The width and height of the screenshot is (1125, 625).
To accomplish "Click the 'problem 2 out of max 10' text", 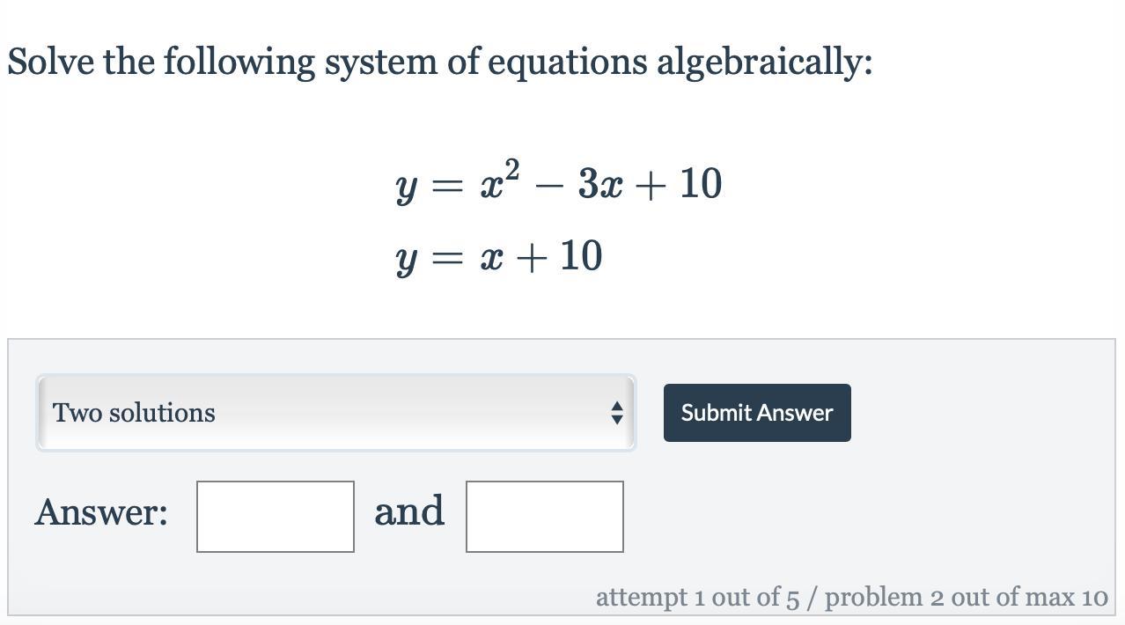I will click(967, 597).
